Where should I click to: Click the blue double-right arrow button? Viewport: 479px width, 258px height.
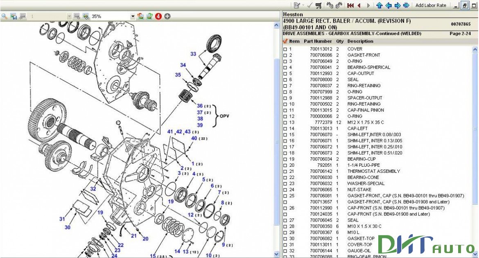pyautogui.click(x=406, y=5)
